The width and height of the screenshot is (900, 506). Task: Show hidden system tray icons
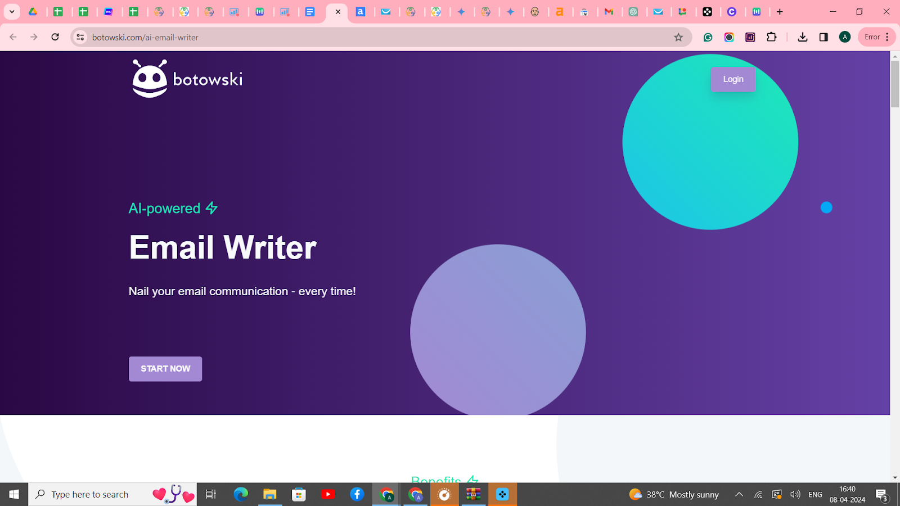point(739,494)
